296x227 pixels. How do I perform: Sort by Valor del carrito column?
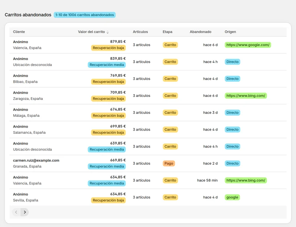93,32
